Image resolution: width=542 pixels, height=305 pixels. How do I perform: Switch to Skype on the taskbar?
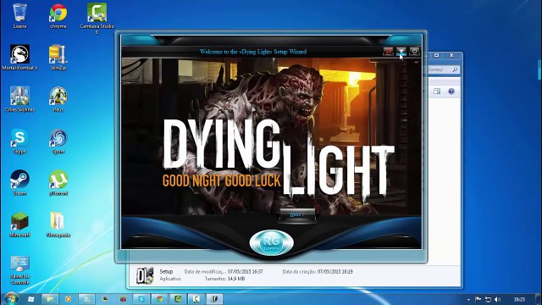click(141, 299)
